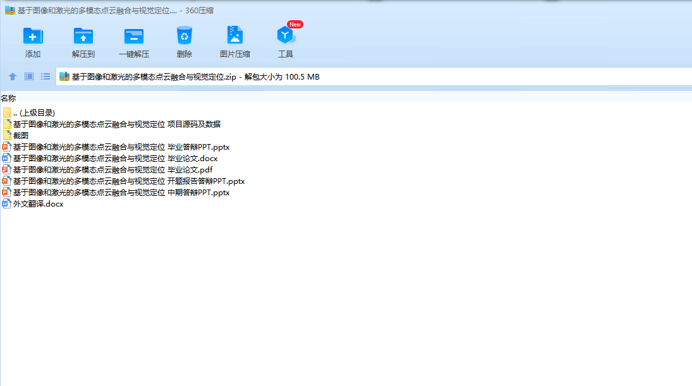Click the Word icon of 毕业论文.docx
This screenshot has height=386, width=692.
click(6, 159)
